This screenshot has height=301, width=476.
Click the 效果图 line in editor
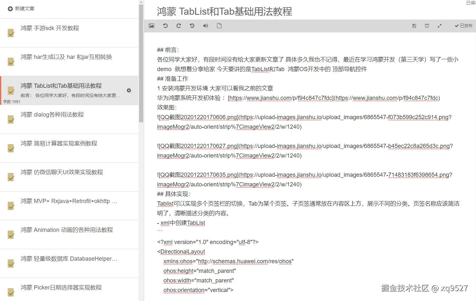coord(167,108)
